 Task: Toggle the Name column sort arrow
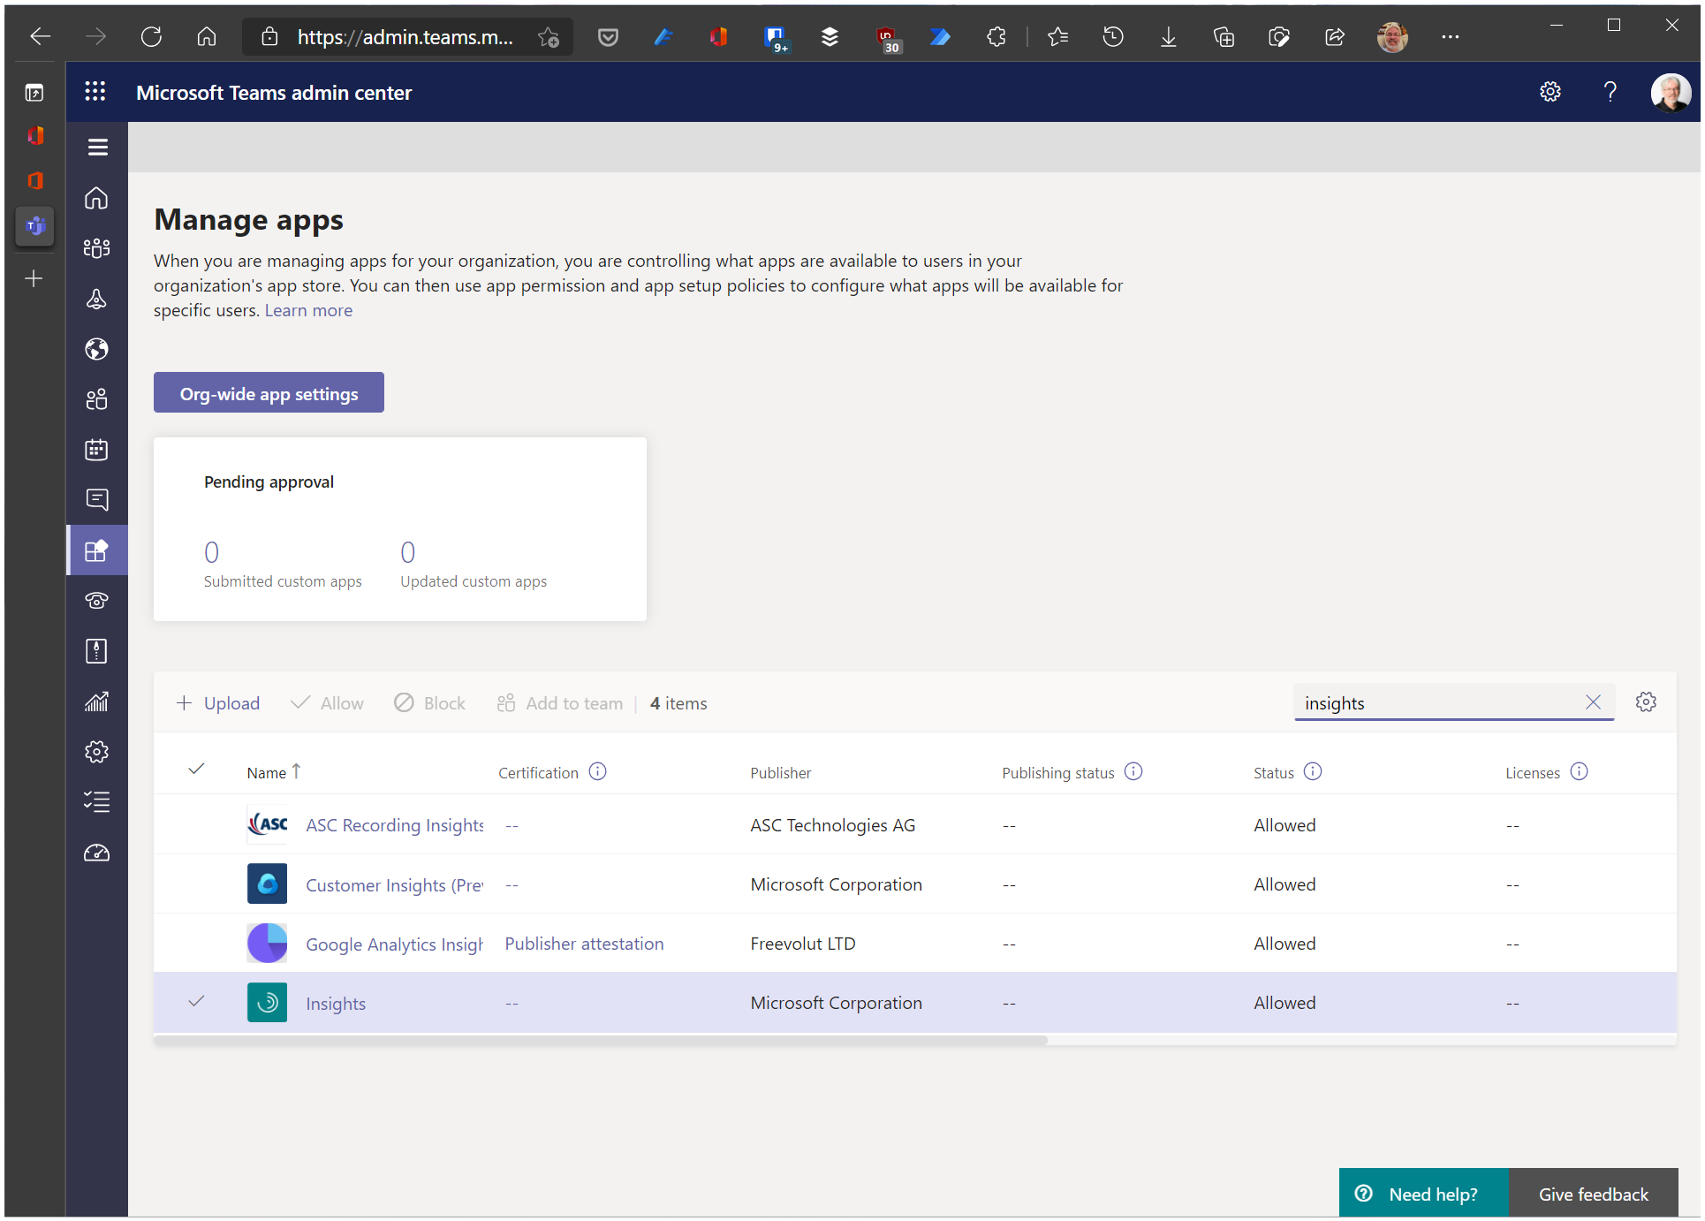[x=295, y=769]
